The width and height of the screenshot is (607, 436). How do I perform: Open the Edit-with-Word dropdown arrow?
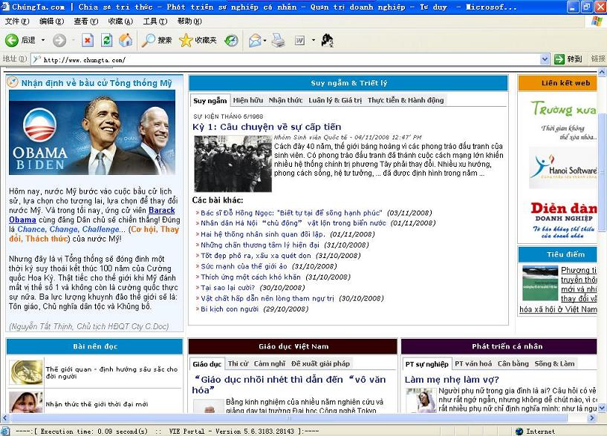click(313, 40)
